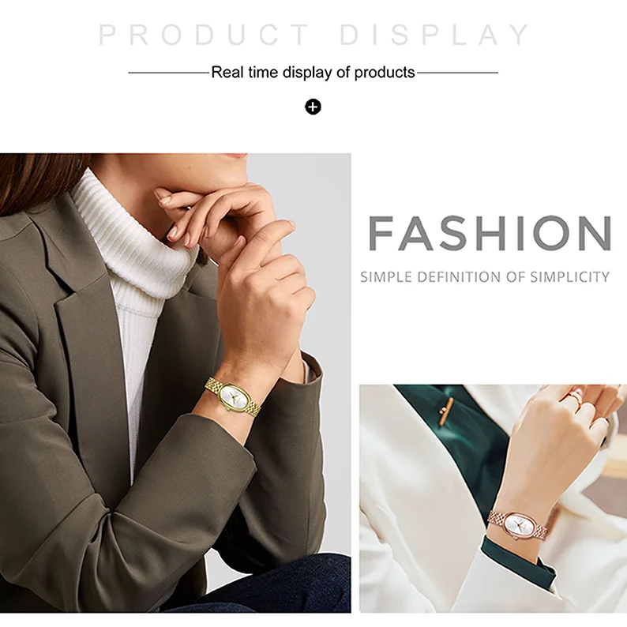This screenshot has height=627, width=627.
Task: Click the horizontal line right of the subtitle
Action: (457, 73)
